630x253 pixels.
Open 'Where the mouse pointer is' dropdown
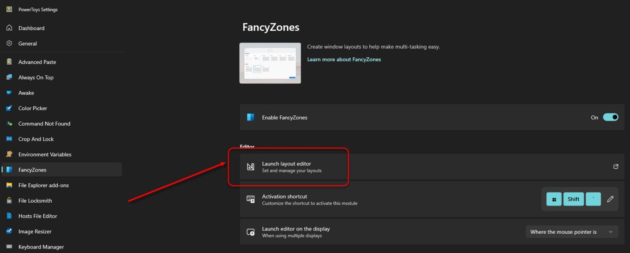(x=572, y=232)
